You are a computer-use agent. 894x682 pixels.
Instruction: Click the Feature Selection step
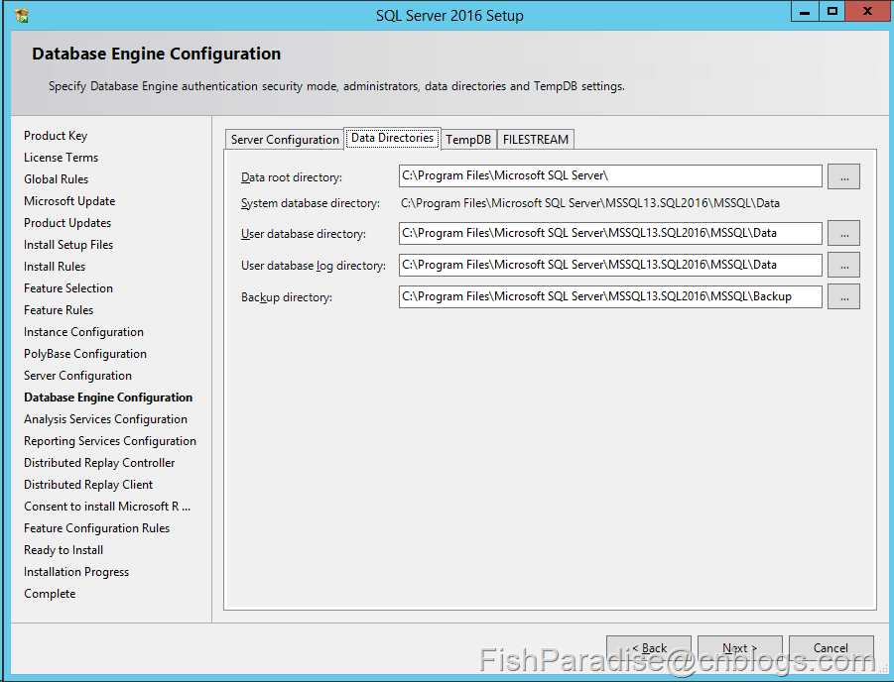pyautogui.click(x=68, y=288)
